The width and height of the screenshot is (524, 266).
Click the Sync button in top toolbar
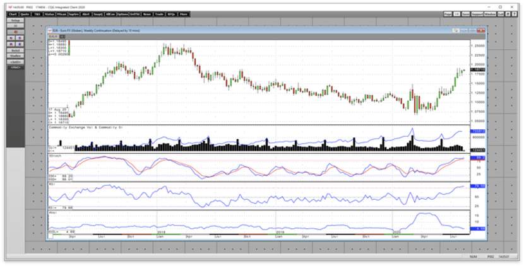point(465,14)
